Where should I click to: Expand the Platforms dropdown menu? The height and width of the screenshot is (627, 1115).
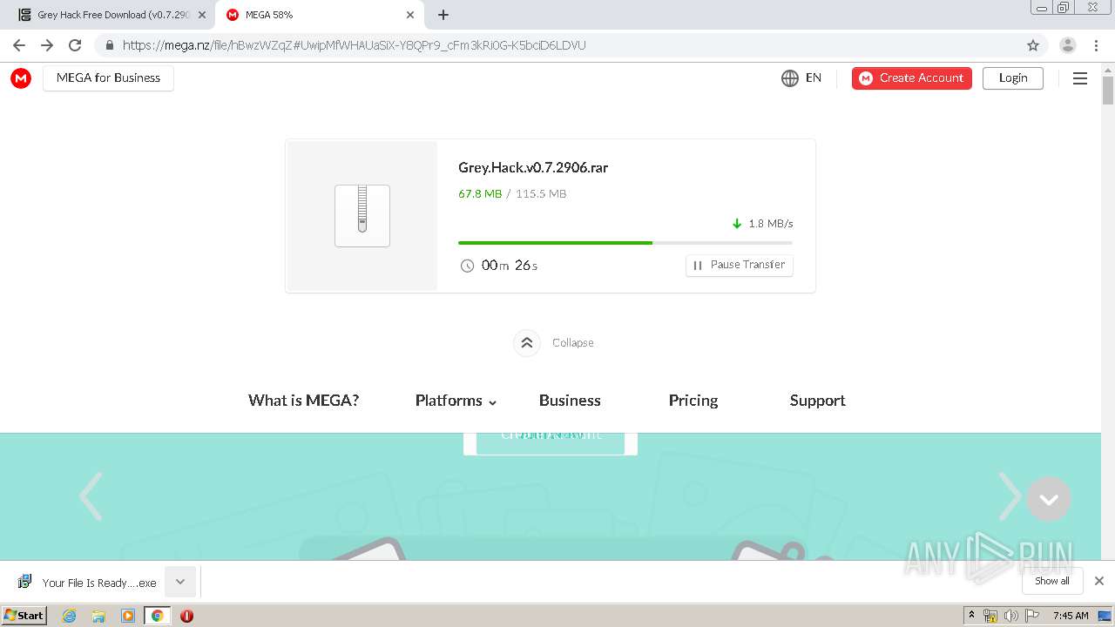pyautogui.click(x=456, y=401)
